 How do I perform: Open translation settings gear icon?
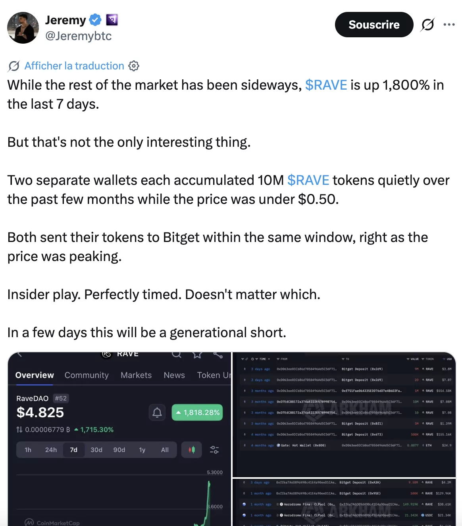point(134,66)
